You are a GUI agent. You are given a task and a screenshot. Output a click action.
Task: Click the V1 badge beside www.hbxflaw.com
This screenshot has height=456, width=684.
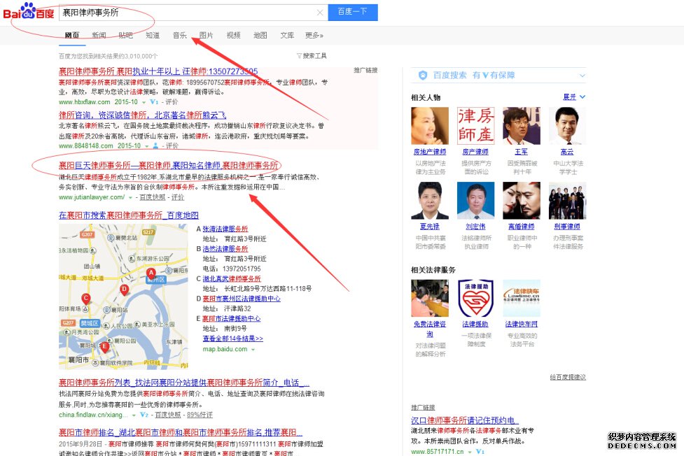coord(154,102)
